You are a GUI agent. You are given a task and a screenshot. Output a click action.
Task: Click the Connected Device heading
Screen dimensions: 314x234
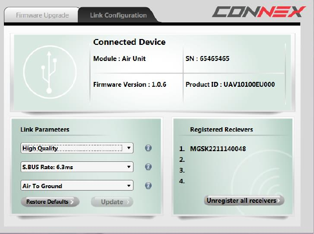(x=129, y=42)
